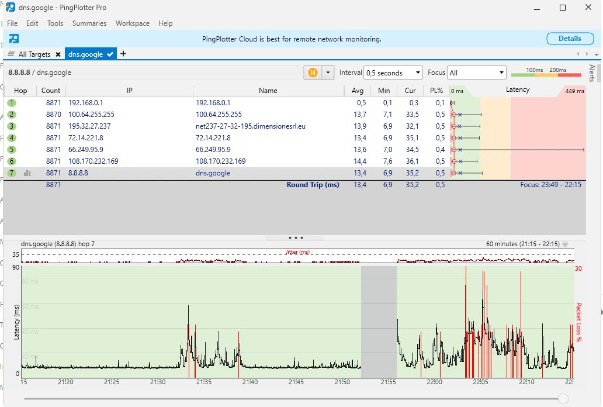Image resolution: width=603 pixels, height=407 pixels.
Task: Open the Focus dropdown
Action: pos(476,73)
